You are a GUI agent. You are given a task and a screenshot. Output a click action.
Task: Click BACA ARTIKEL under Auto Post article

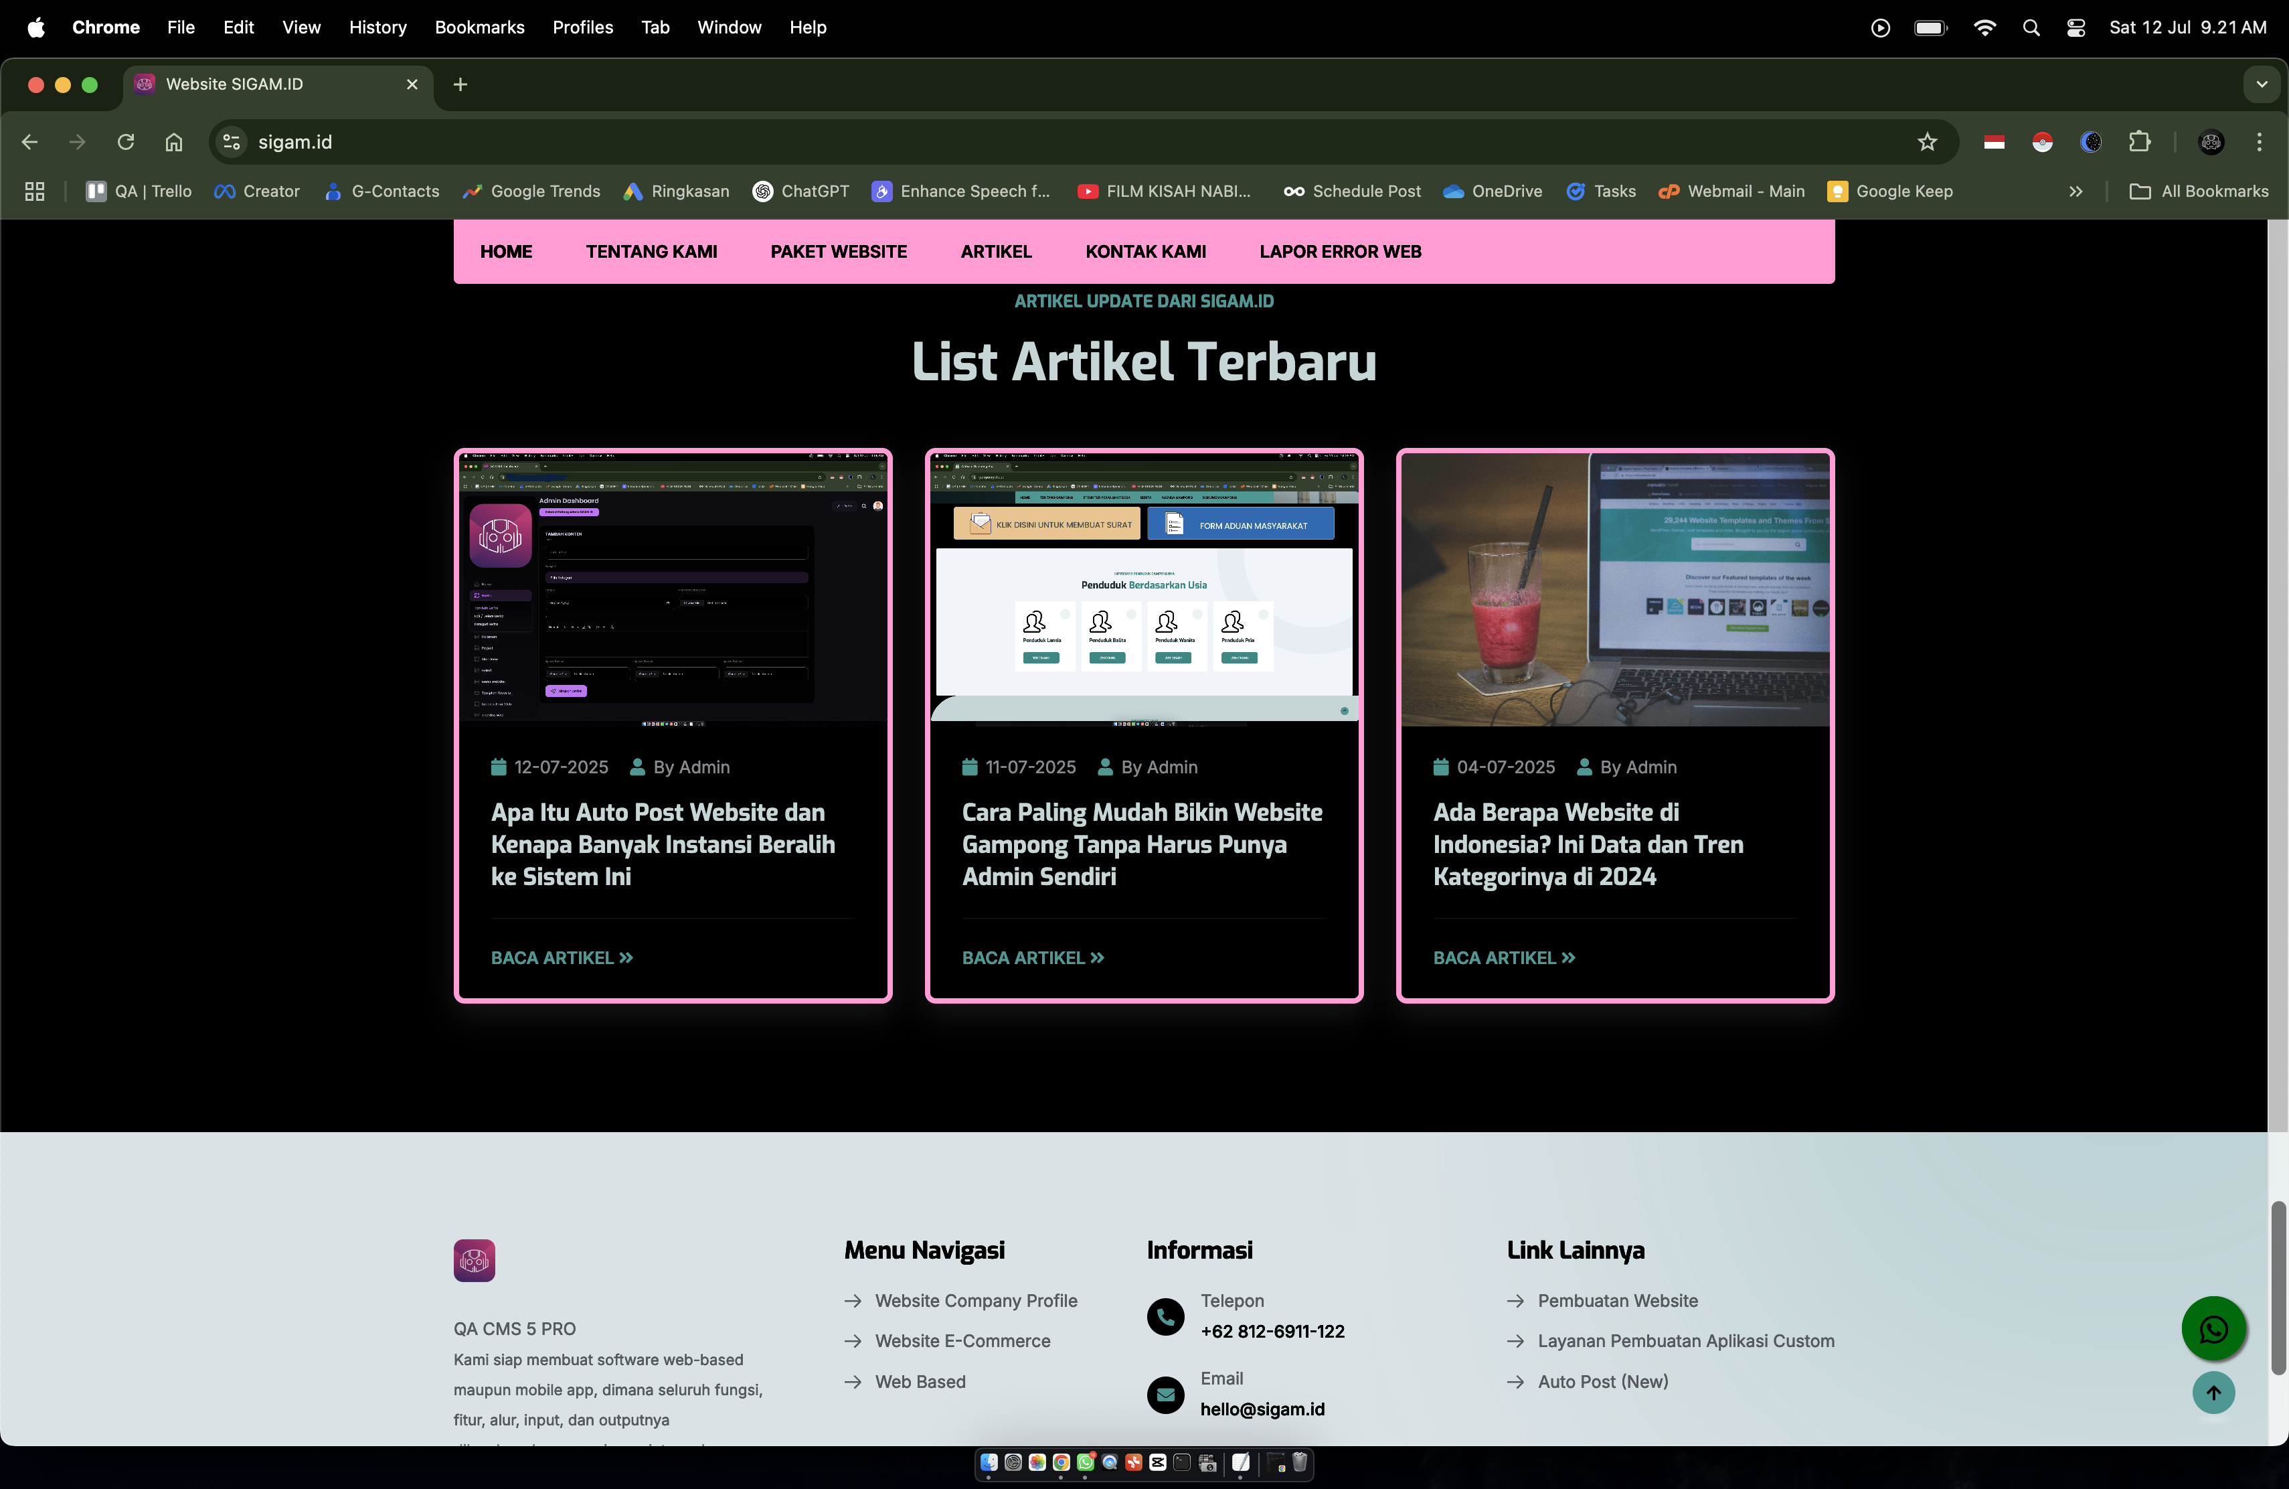click(x=562, y=958)
